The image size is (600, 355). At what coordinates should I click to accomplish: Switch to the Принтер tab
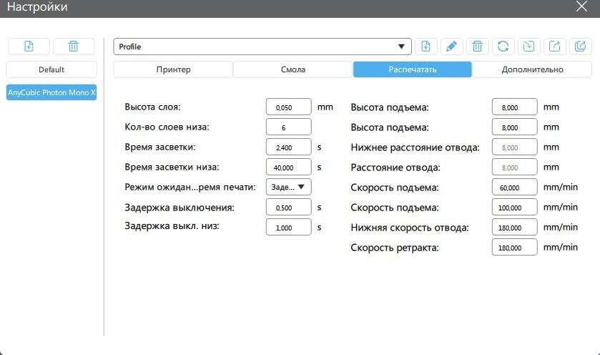pos(173,69)
